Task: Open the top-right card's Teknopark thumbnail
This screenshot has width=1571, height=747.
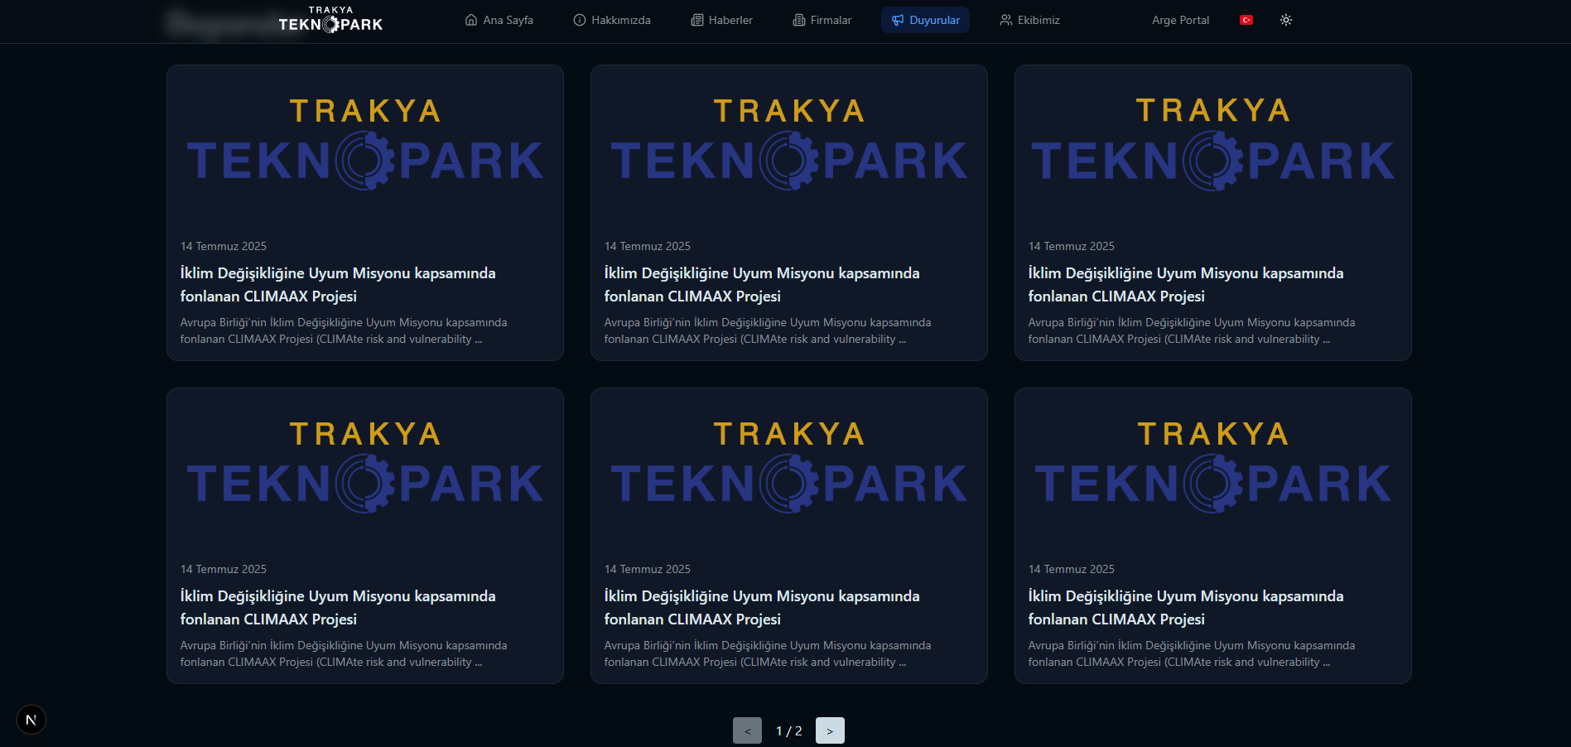Action: pyautogui.click(x=1213, y=144)
